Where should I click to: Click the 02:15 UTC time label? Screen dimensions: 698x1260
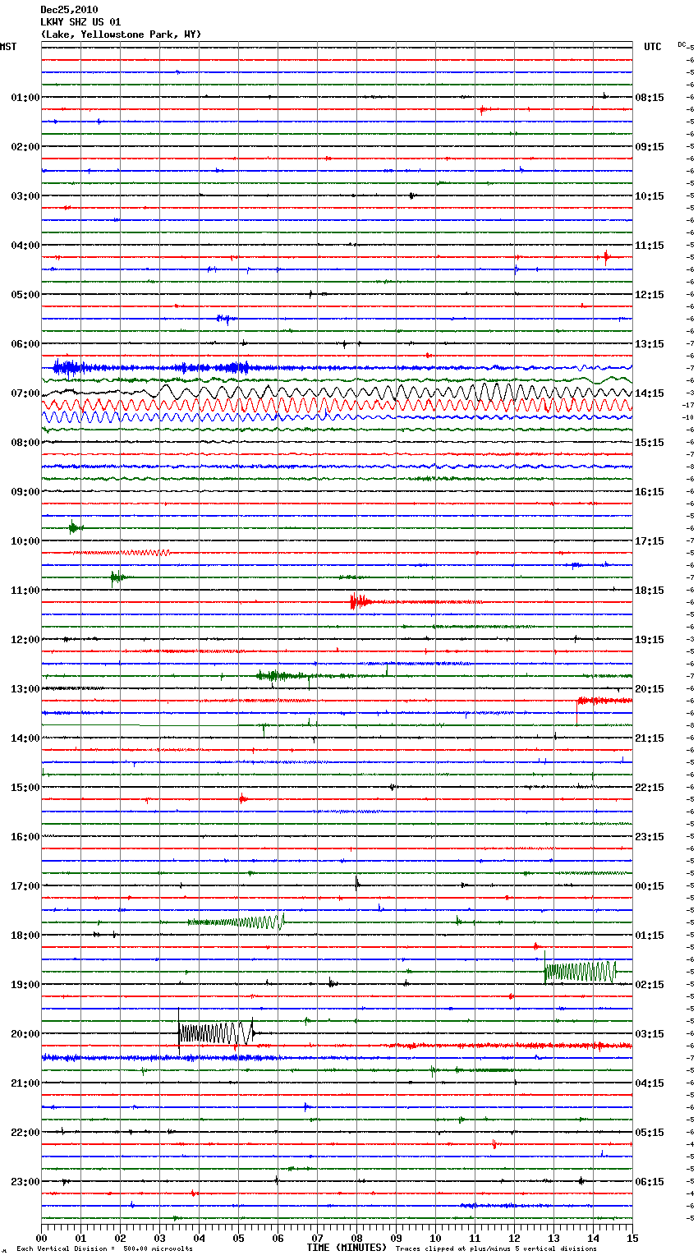pos(650,985)
